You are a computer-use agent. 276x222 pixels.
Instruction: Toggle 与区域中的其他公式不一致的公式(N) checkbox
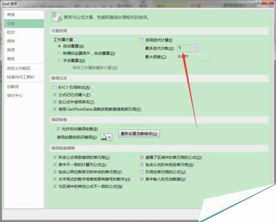[55, 186]
